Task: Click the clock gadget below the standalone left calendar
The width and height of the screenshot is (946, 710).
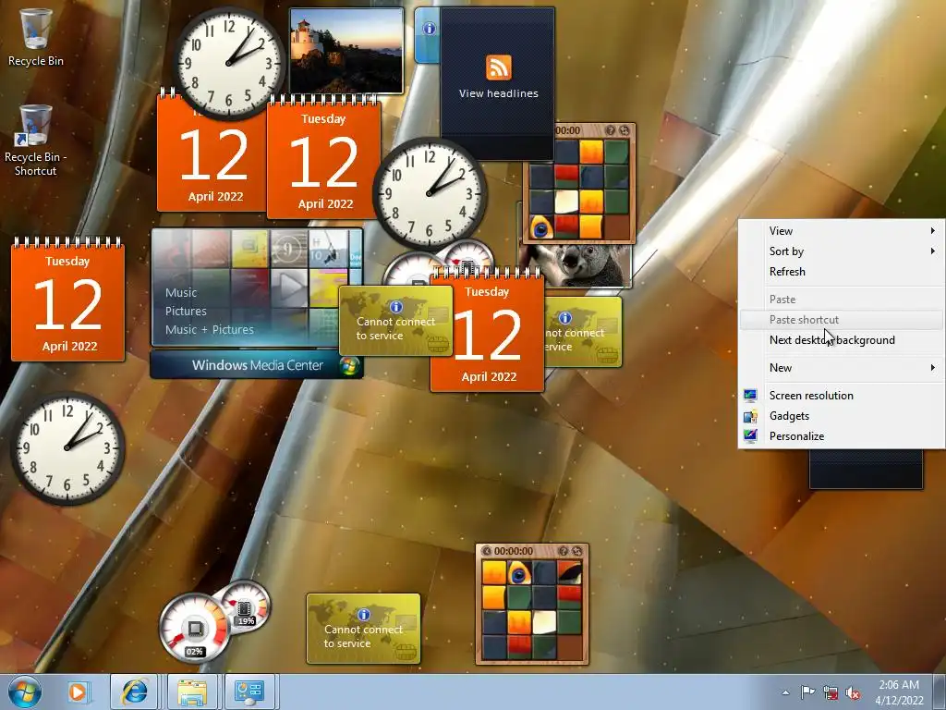Action: pos(67,448)
